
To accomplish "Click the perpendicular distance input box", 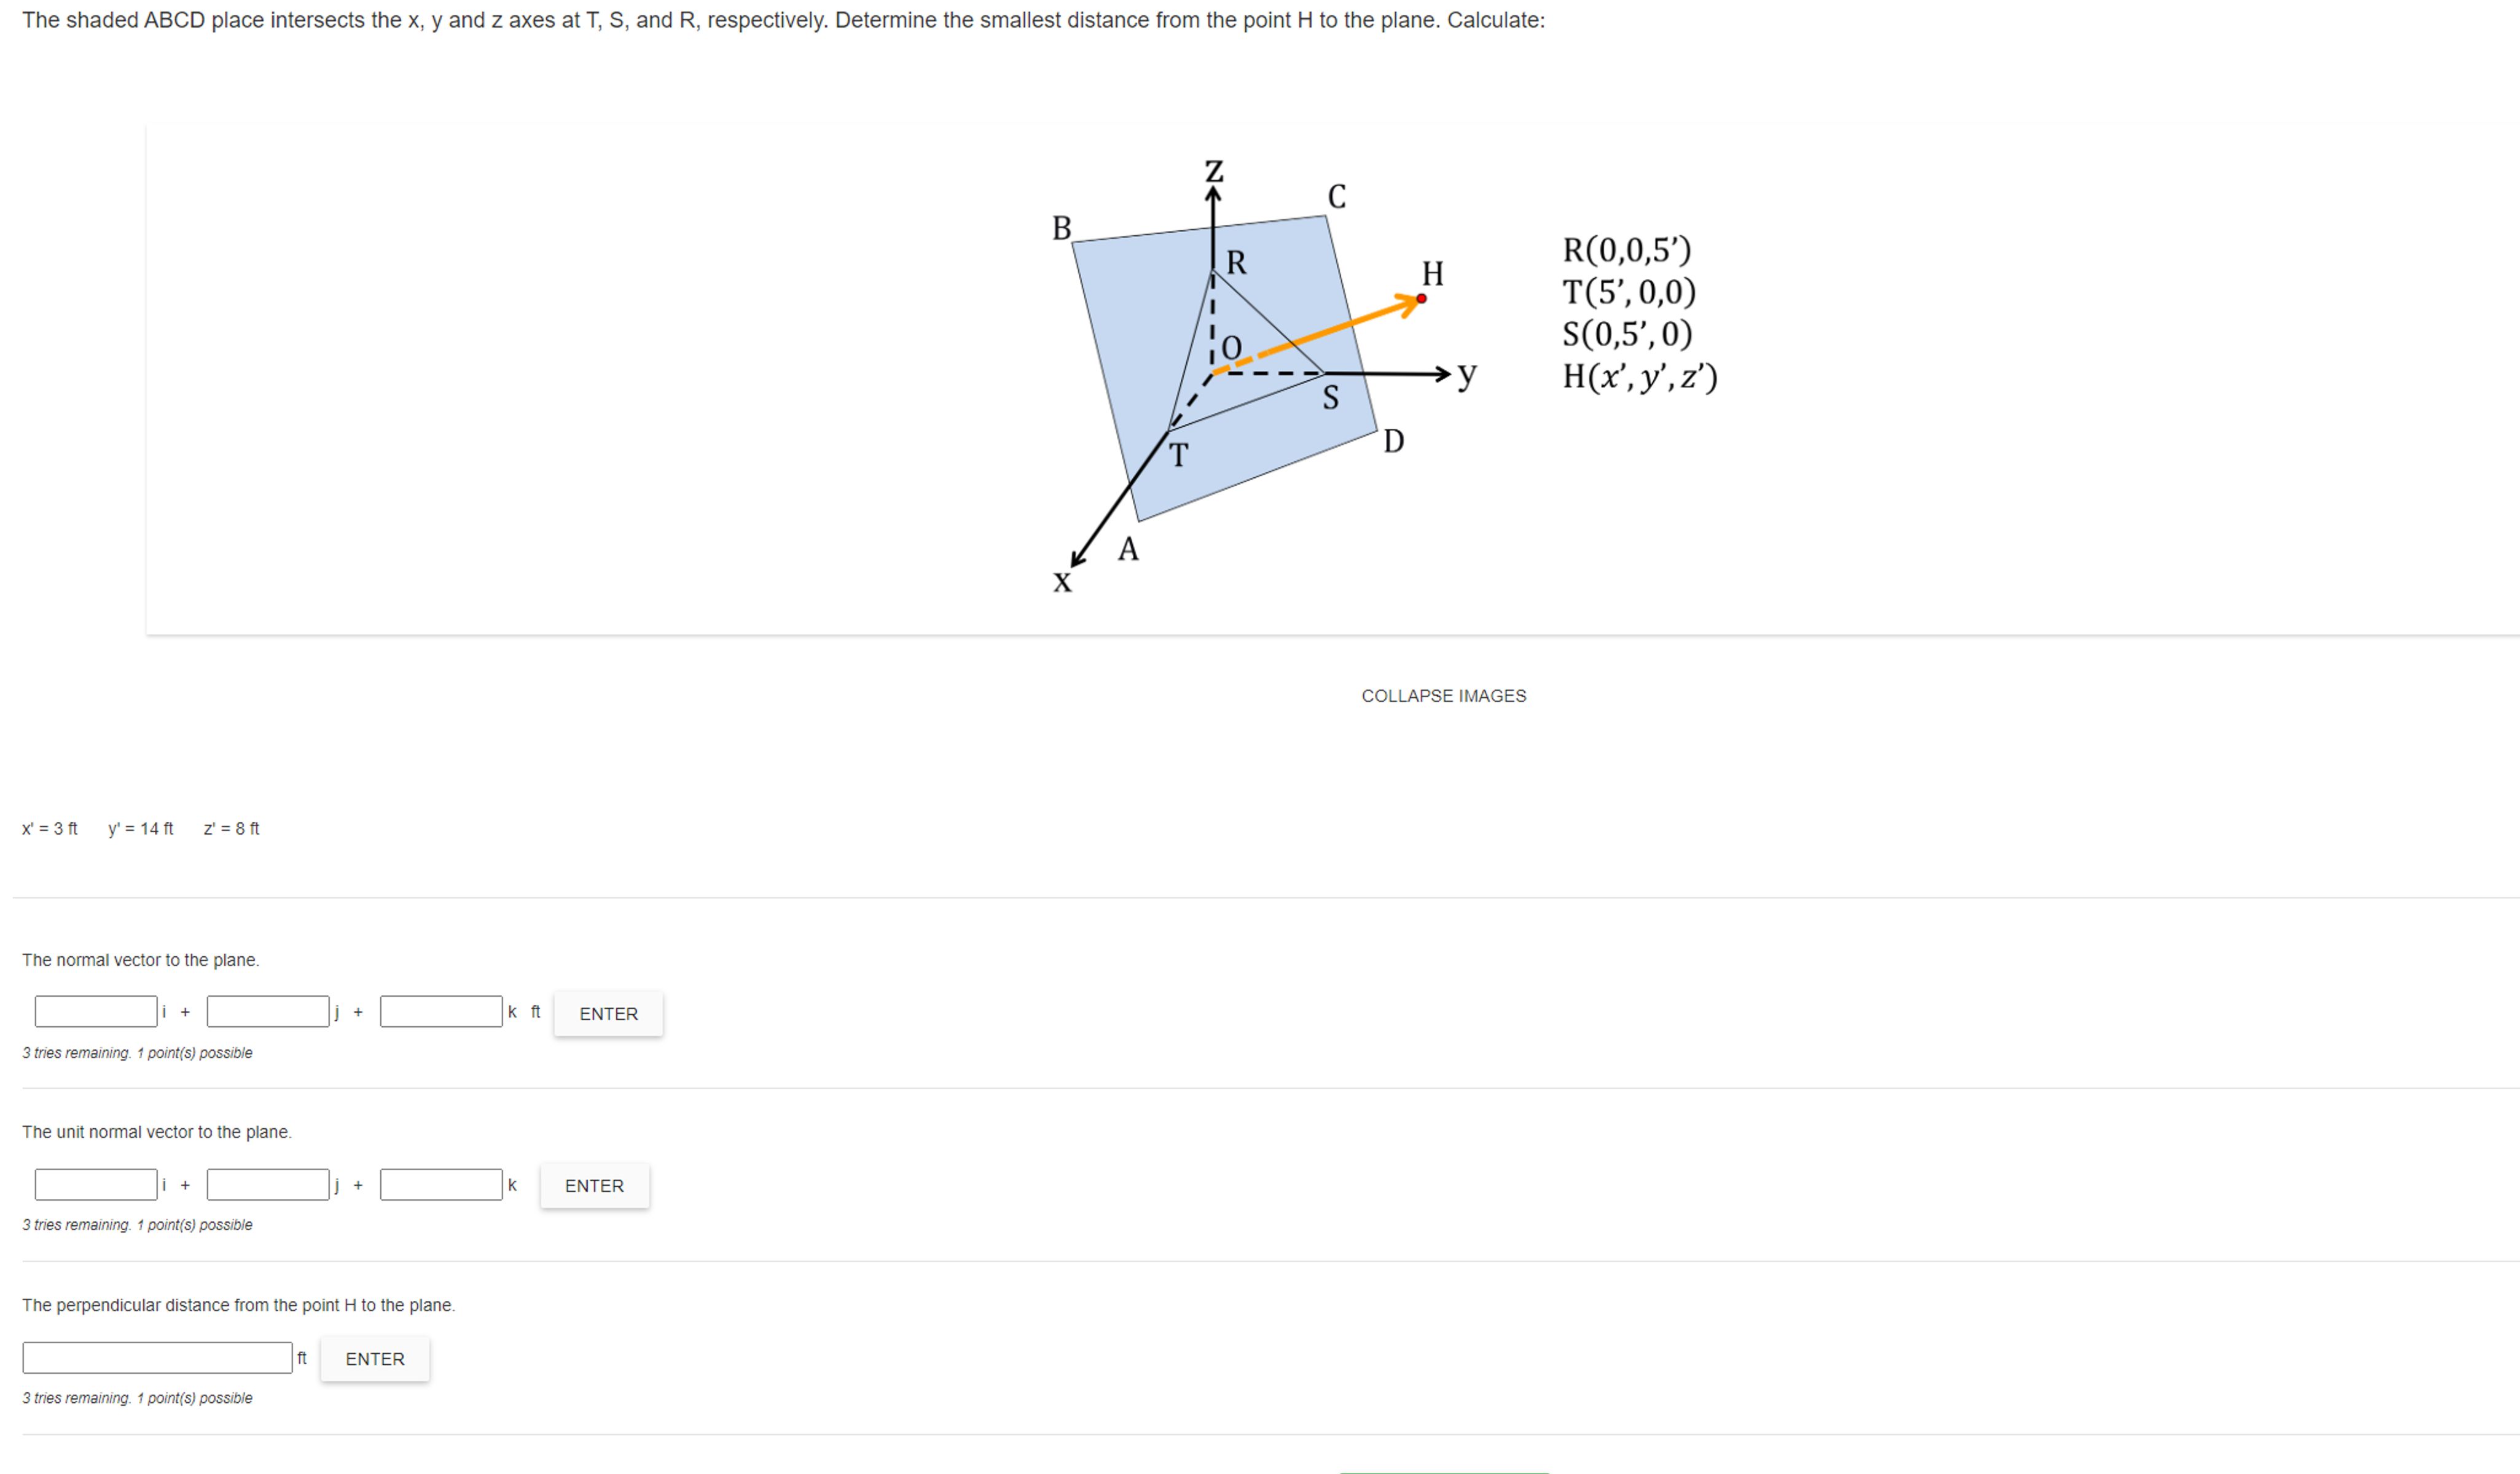I will (156, 1356).
